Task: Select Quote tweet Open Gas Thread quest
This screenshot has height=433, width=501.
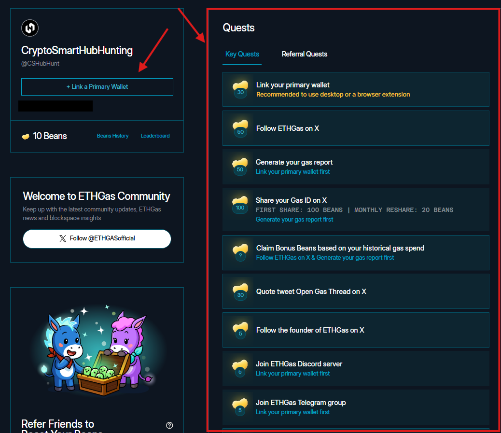Action: pyautogui.click(x=311, y=292)
